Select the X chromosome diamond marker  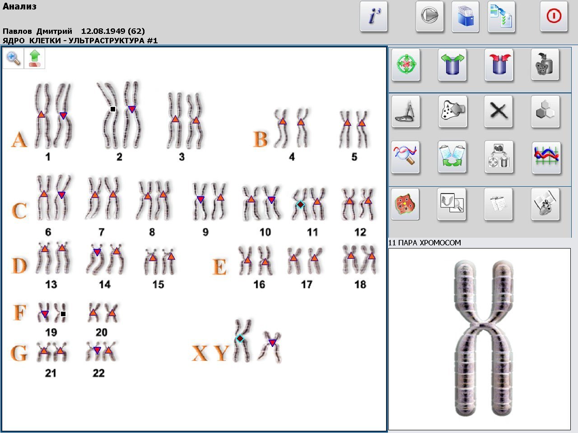point(240,338)
